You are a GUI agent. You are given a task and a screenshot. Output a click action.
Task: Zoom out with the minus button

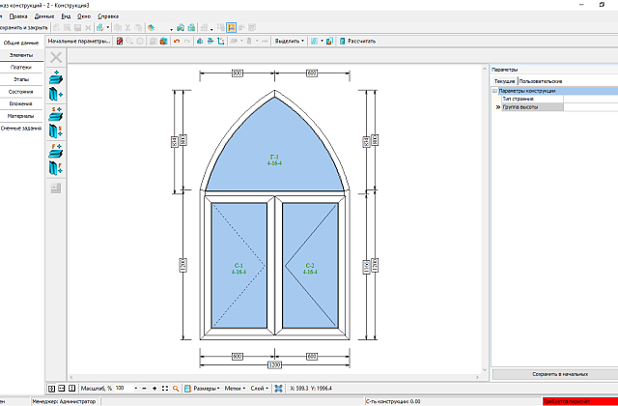[x=144, y=389]
